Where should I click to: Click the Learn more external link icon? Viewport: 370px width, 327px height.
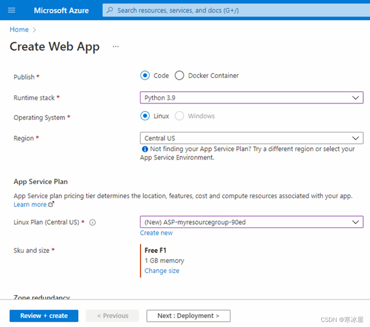coord(51,204)
